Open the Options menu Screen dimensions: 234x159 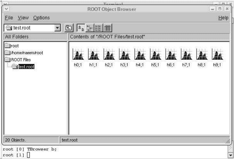41,17
